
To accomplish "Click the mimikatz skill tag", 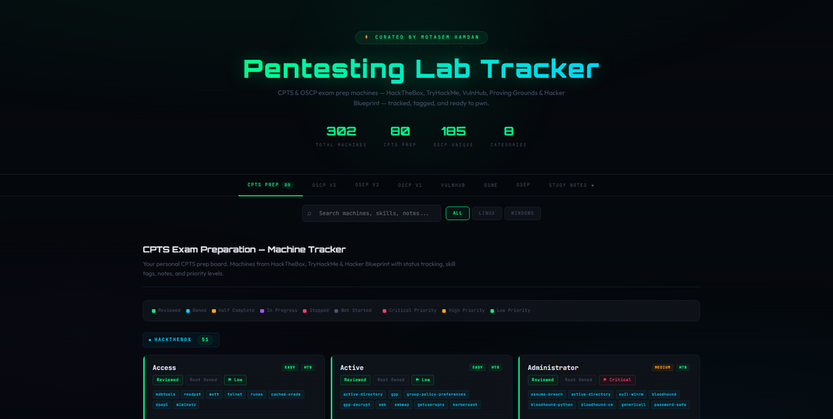I will tap(186, 405).
